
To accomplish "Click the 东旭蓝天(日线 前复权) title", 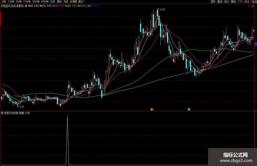I will point(13,6).
